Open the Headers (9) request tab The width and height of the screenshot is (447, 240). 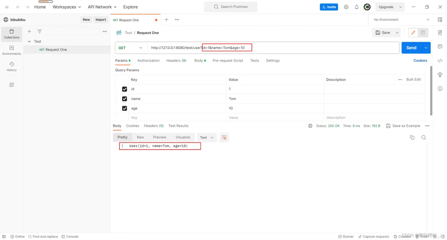176,61
